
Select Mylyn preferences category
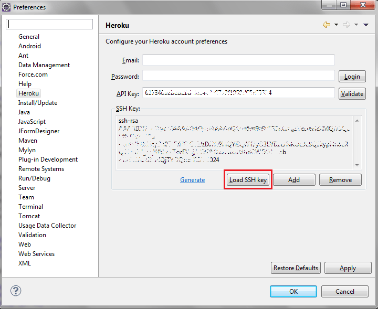click(27, 150)
